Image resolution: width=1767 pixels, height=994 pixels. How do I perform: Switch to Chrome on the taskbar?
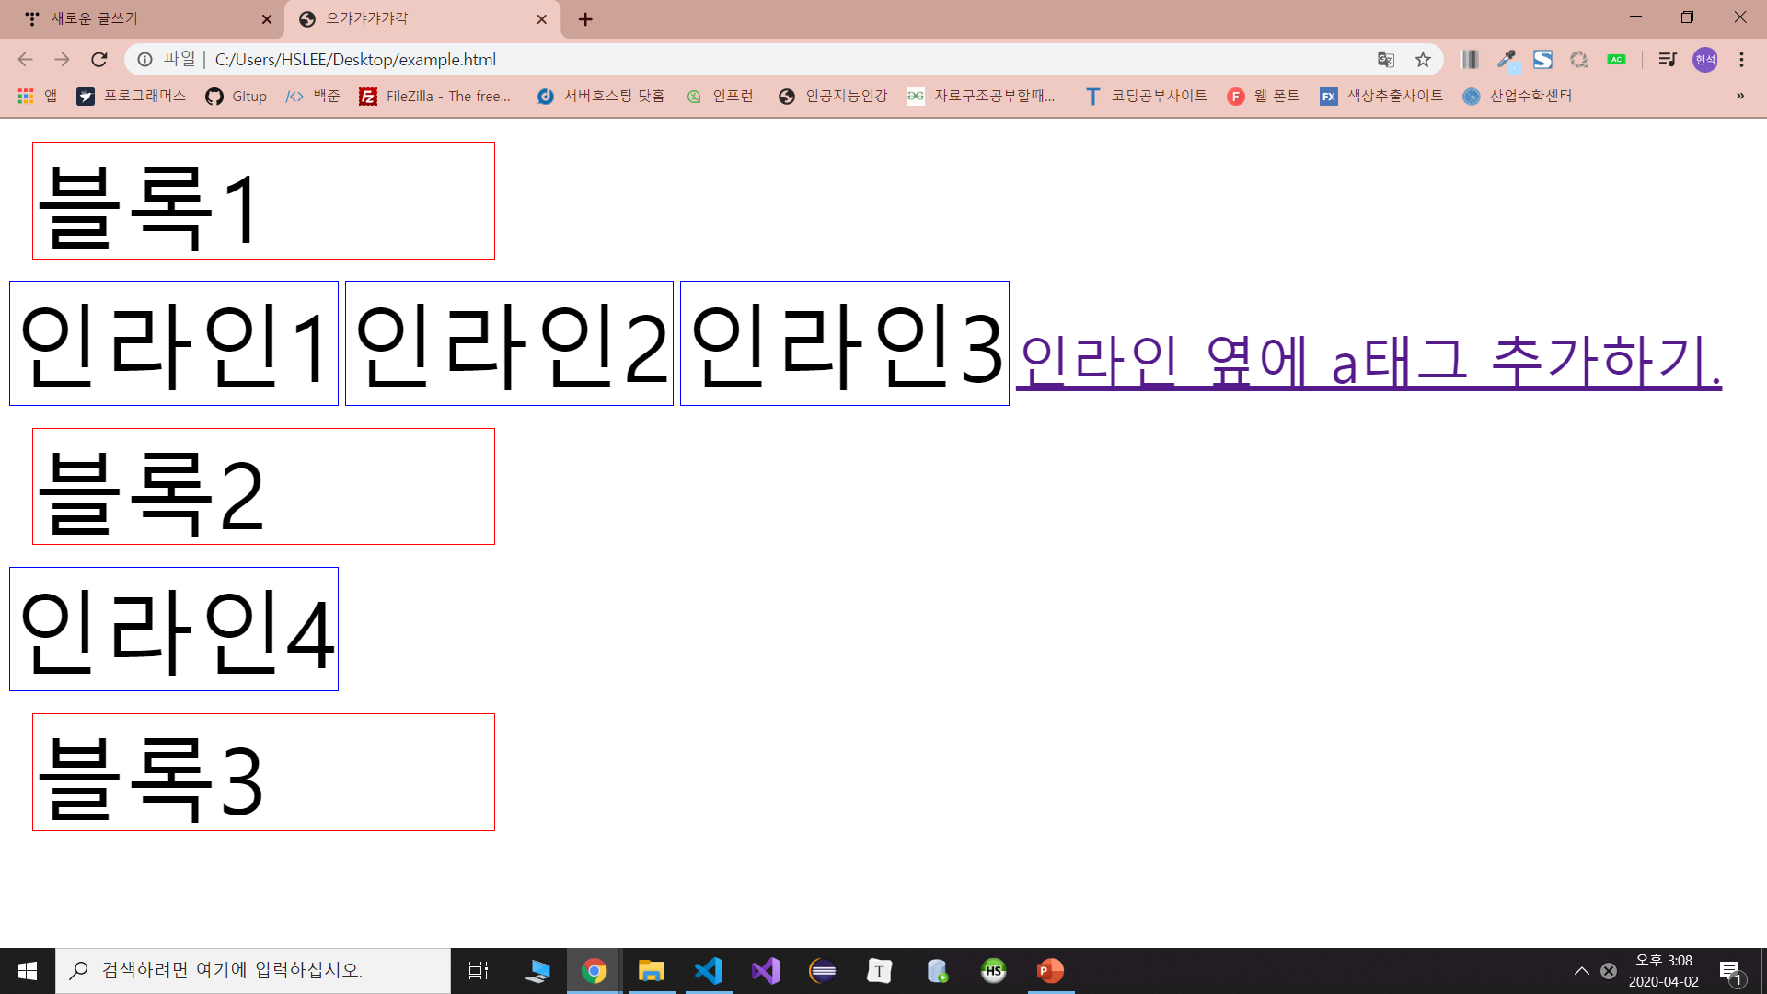pyautogui.click(x=595, y=971)
